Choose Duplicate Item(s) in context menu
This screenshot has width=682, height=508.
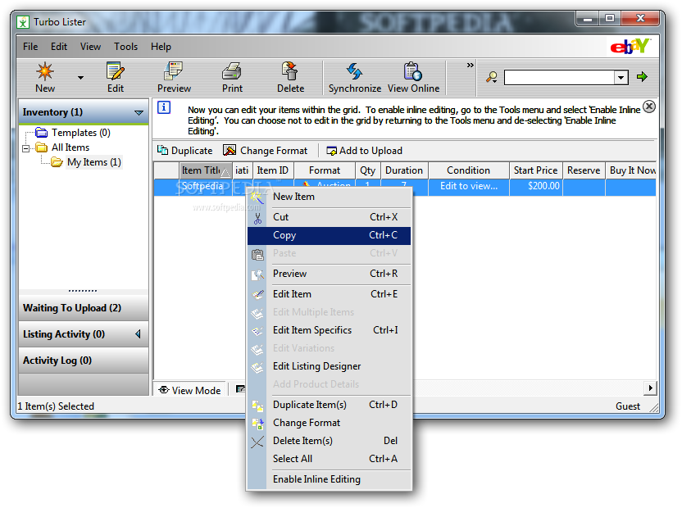[330, 405]
